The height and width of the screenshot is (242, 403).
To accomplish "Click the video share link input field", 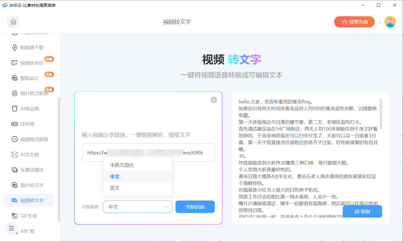I will tap(148, 152).
